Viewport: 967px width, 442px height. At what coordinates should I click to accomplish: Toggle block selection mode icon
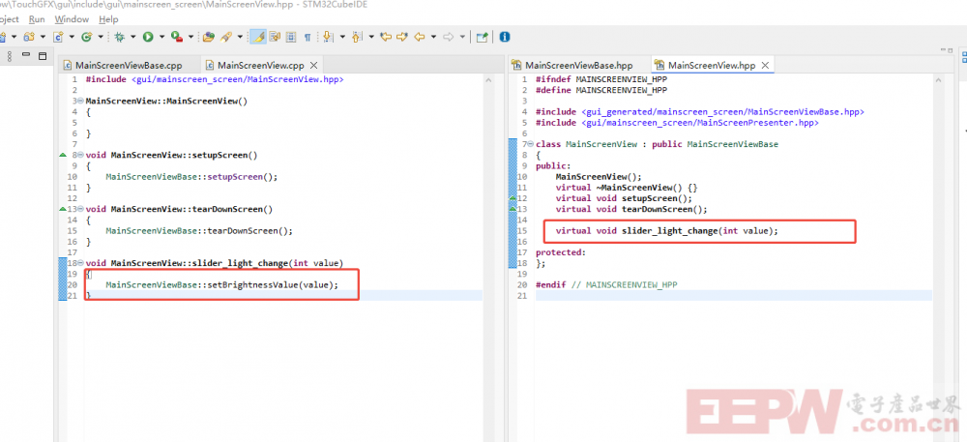[290, 37]
